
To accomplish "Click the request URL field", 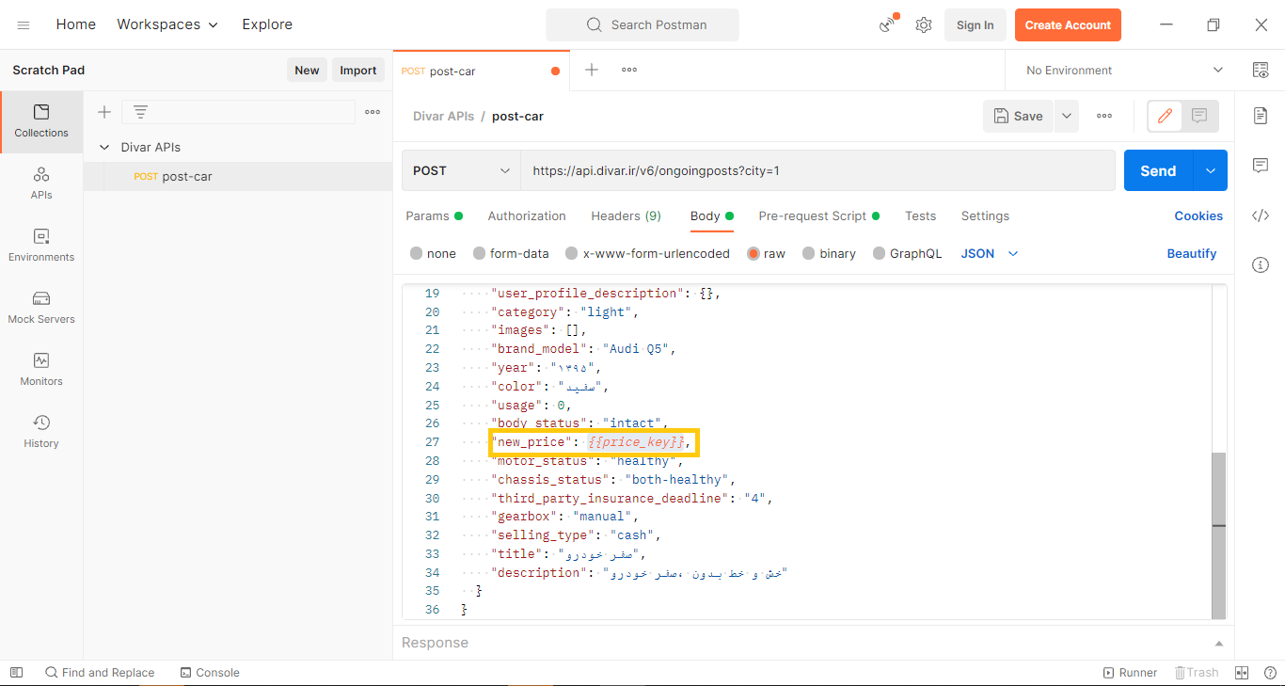I will (x=817, y=170).
